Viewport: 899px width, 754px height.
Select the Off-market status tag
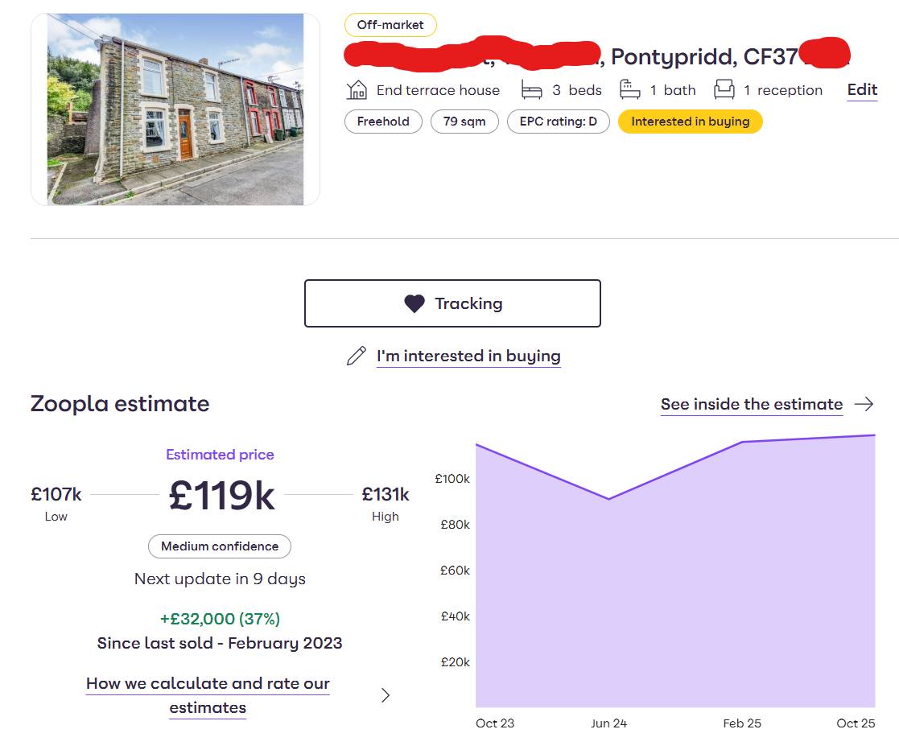(x=390, y=25)
